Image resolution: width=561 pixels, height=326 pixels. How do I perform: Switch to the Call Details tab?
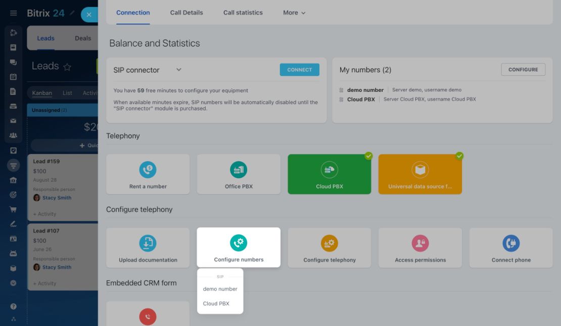click(x=186, y=13)
